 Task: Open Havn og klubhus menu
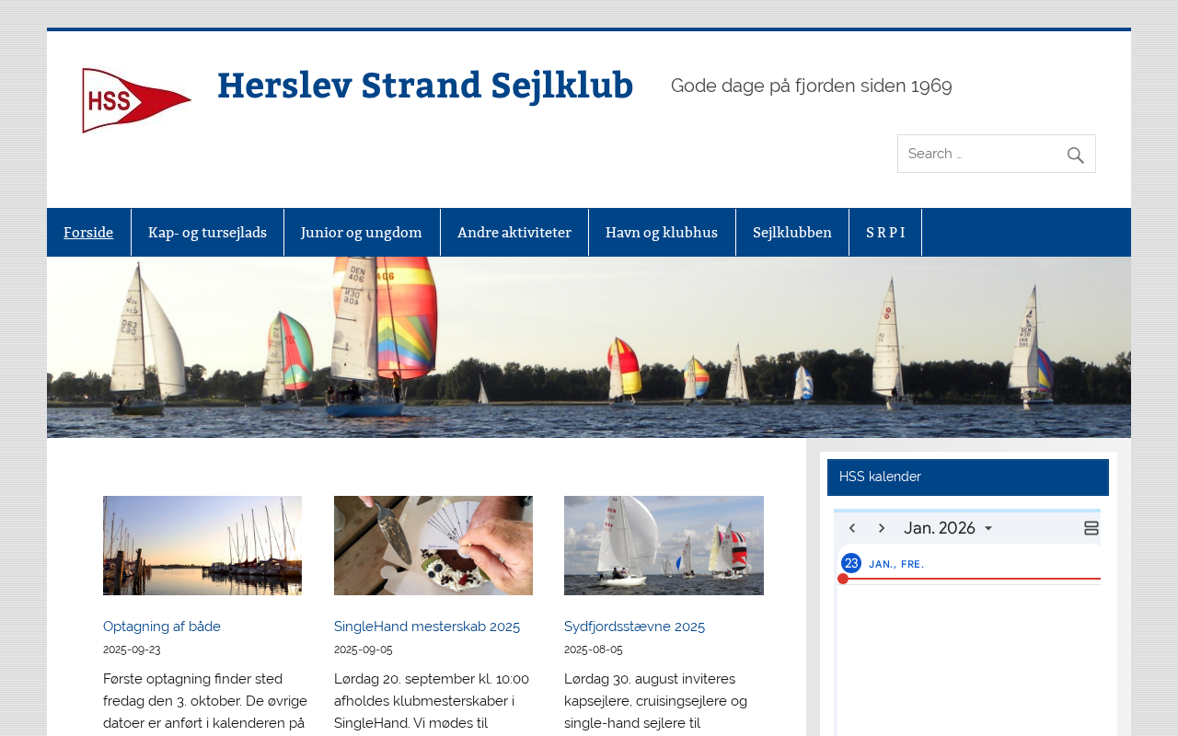(662, 233)
